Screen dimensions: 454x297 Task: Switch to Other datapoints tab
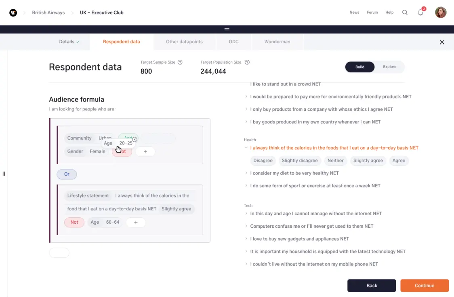tap(184, 42)
